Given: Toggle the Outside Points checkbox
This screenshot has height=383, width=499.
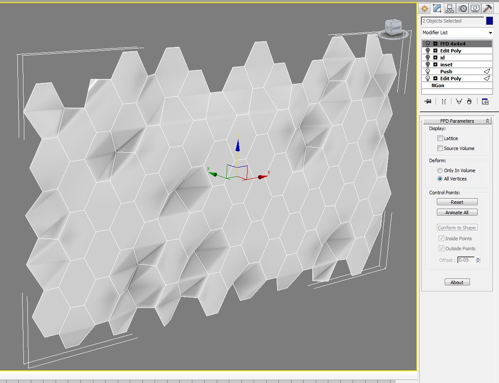Looking at the screenshot, I should point(441,248).
